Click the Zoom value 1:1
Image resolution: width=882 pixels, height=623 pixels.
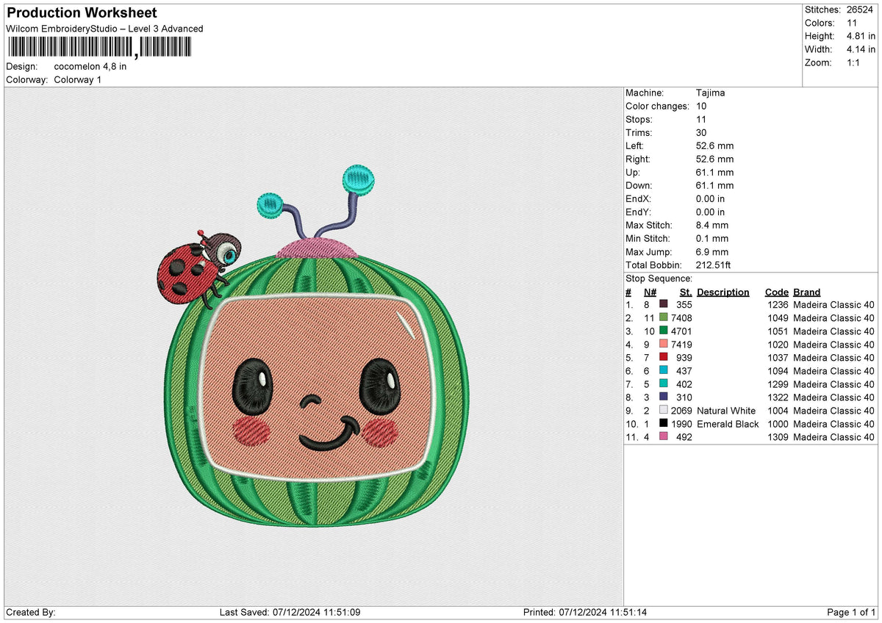pyautogui.click(x=854, y=62)
